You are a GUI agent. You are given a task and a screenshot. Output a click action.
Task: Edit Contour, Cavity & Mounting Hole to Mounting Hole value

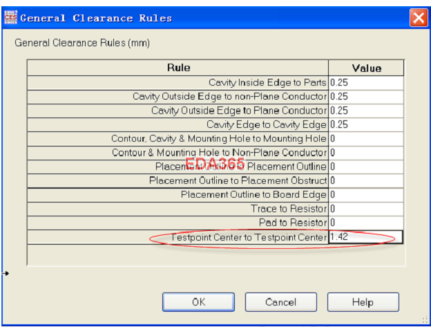pyautogui.click(x=366, y=139)
